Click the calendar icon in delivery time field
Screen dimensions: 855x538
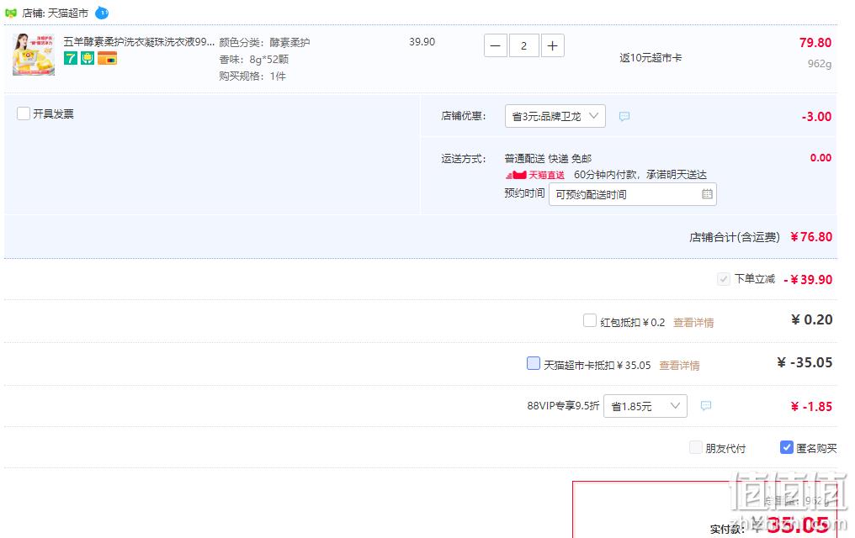tap(707, 194)
